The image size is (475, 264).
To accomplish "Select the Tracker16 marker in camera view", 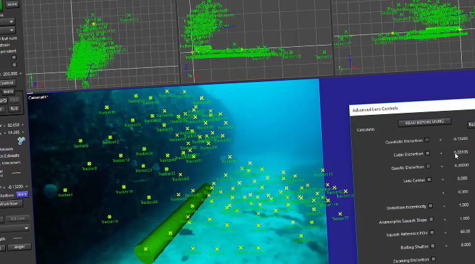I will (107, 108).
